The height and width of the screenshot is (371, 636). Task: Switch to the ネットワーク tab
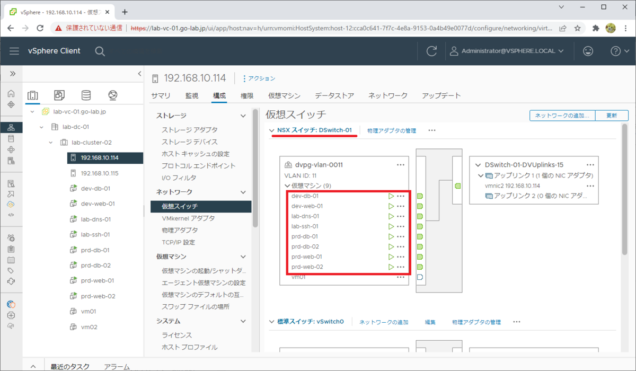pos(388,96)
